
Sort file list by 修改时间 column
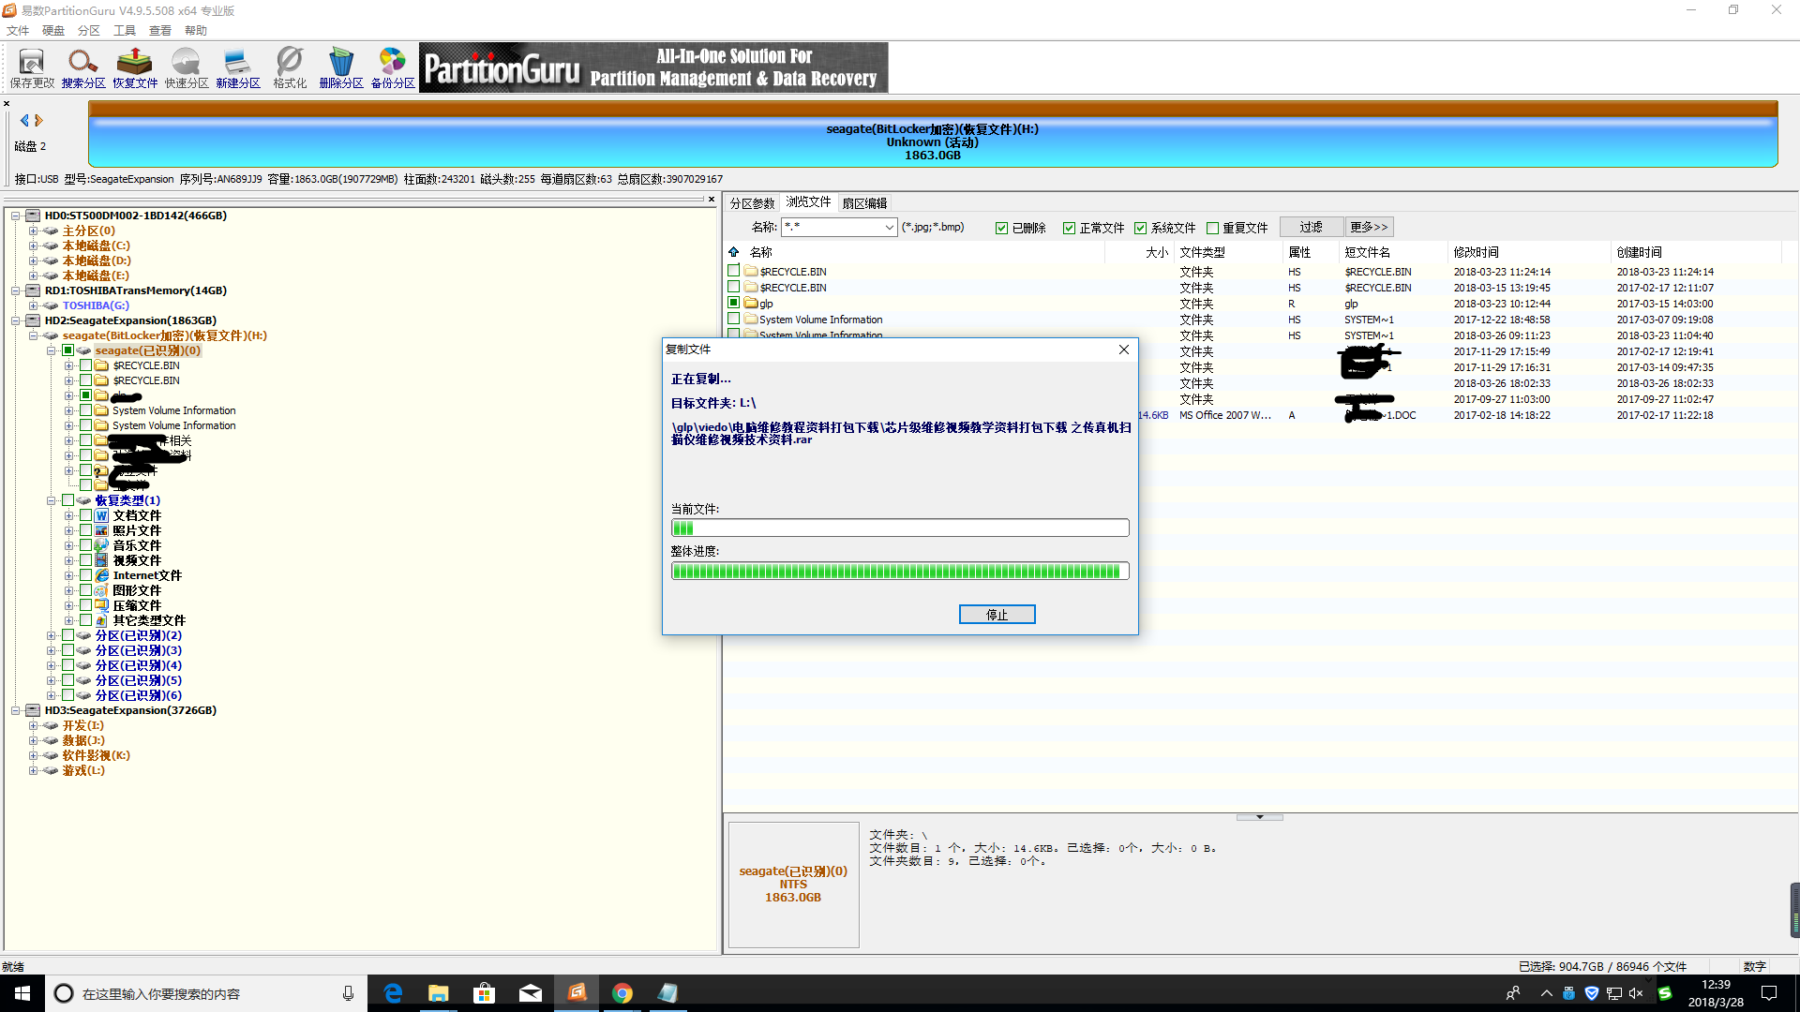[x=1528, y=252]
